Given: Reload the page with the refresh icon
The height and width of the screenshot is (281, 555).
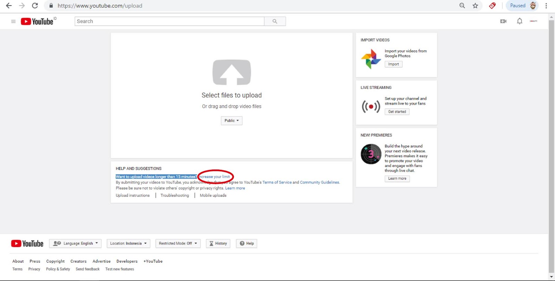Looking at the screenshot, I should pyautogui.click(x=35, y=6).
